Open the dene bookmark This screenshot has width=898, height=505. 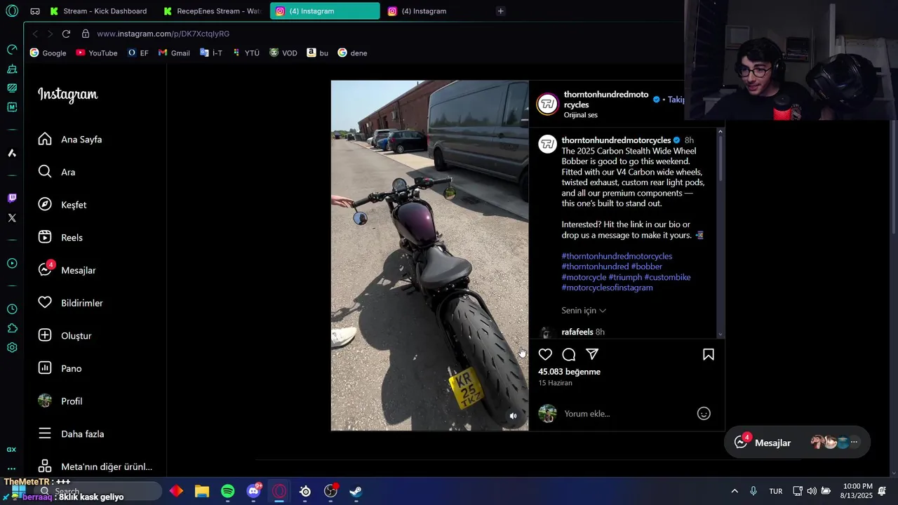(352, 53)
